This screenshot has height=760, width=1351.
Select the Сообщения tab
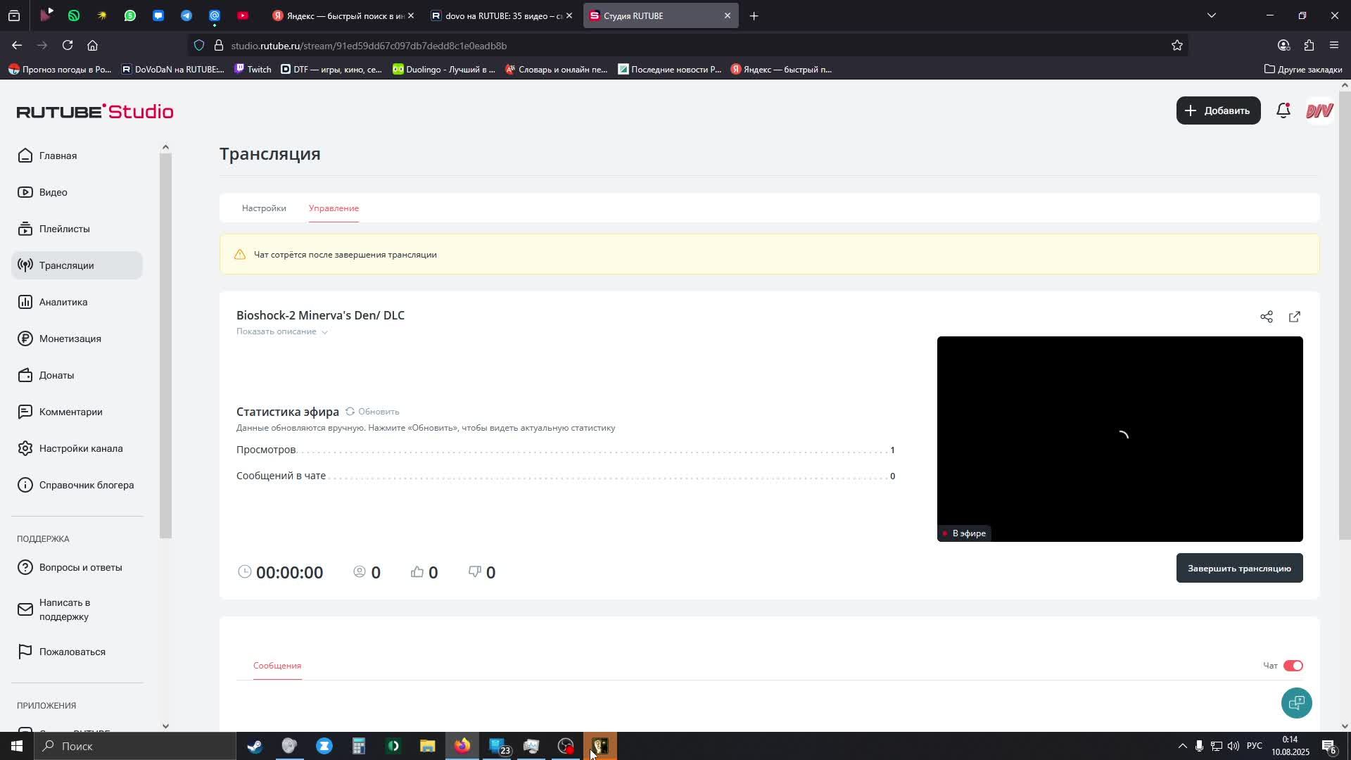[x=277, y=666]
